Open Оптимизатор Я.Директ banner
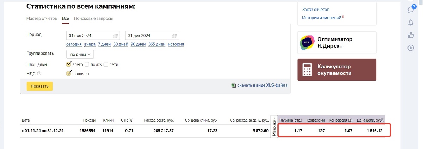 (x=337, y=43)
